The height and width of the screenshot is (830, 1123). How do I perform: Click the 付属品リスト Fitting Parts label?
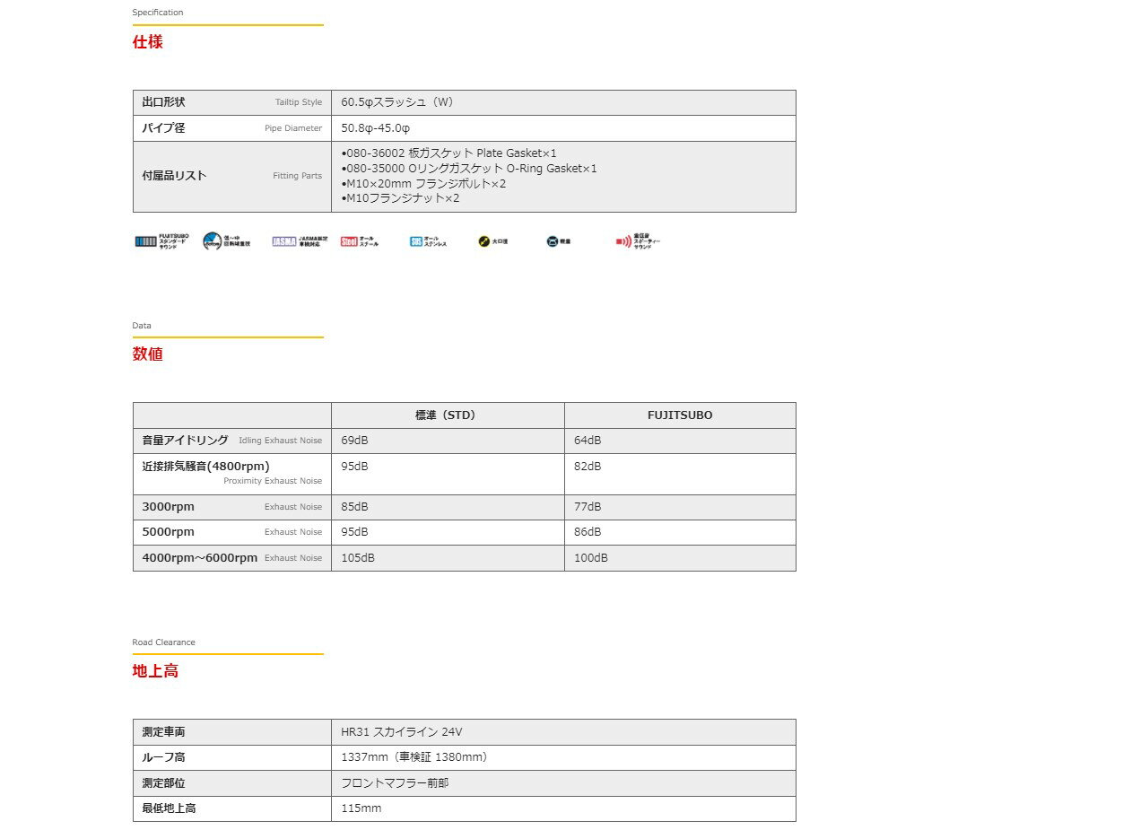click(231, 176)
